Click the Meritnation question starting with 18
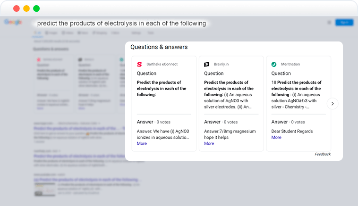The height and width of the screenshot is (206, 358). pyautogui.click(x=296, y=95)
